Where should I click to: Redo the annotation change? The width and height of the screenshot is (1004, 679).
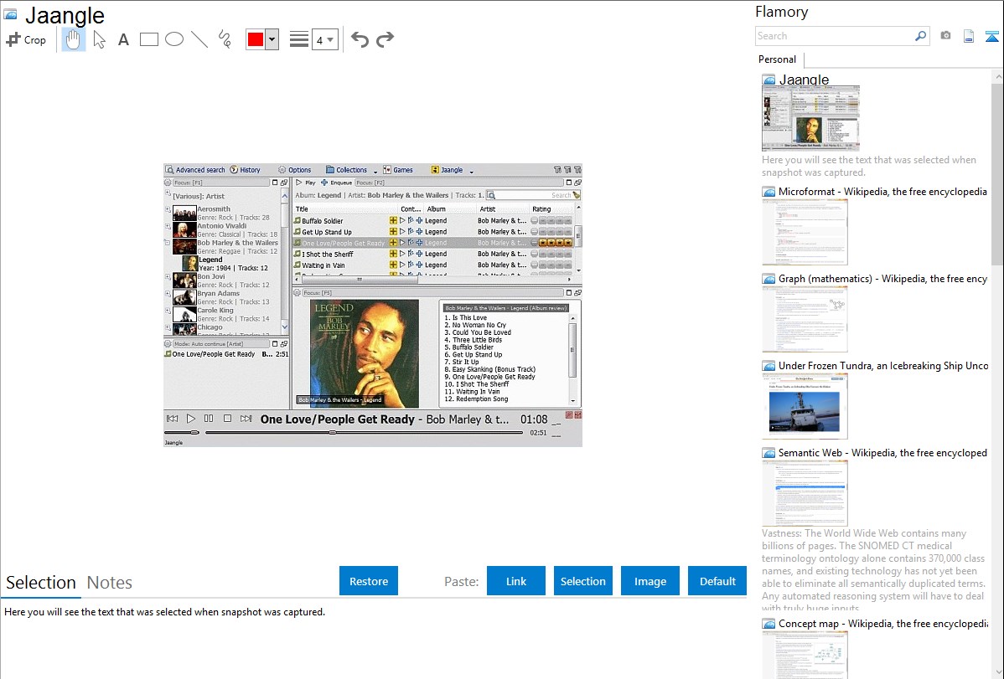[x=385, y=39]
